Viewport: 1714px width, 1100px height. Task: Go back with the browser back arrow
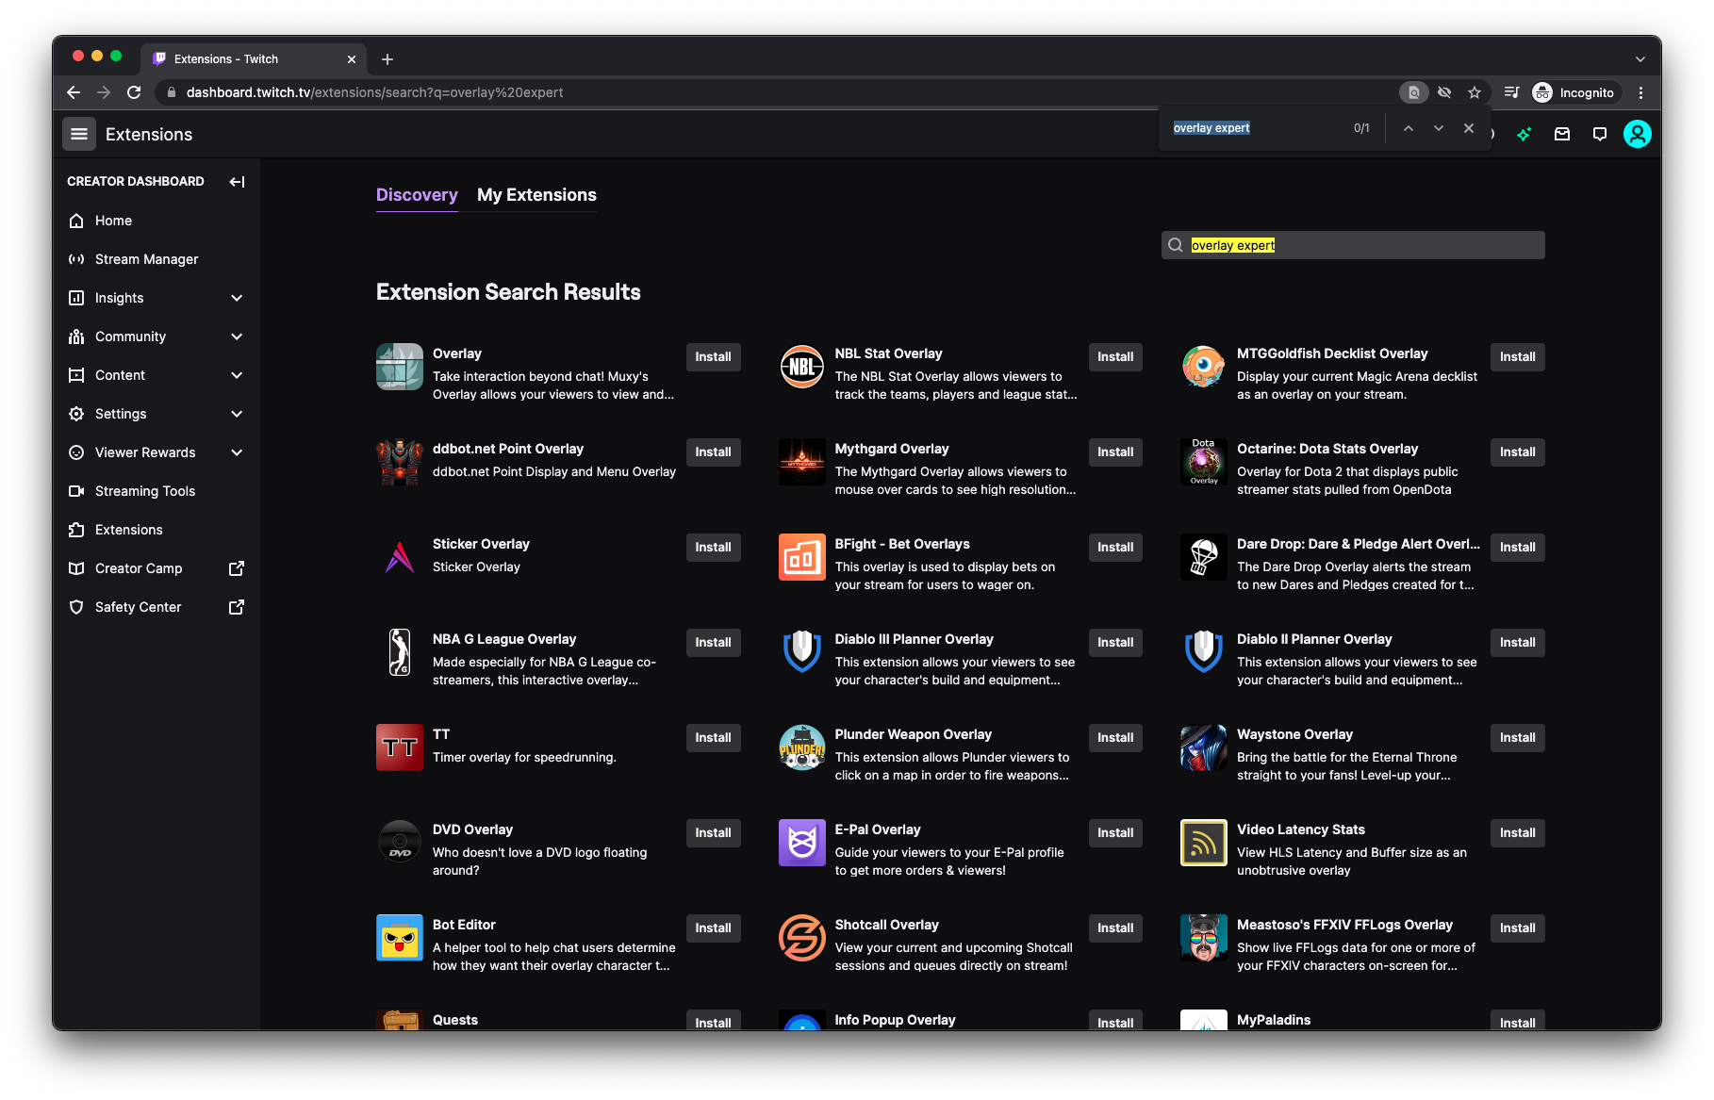pyautogui.click(x=74, y=92)
